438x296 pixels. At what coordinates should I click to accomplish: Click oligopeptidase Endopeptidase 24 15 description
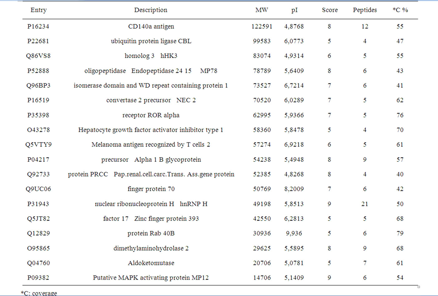151,71
